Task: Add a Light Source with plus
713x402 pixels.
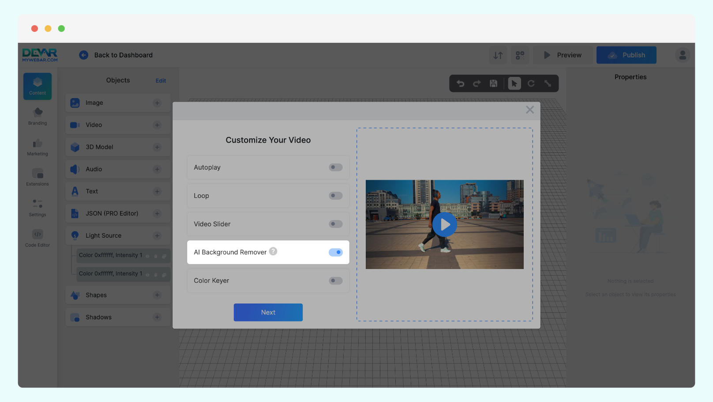Action: 157,235
